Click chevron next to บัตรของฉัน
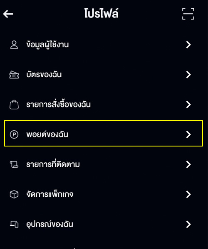Viewport: 208px width, 249px height. (188, 75)
